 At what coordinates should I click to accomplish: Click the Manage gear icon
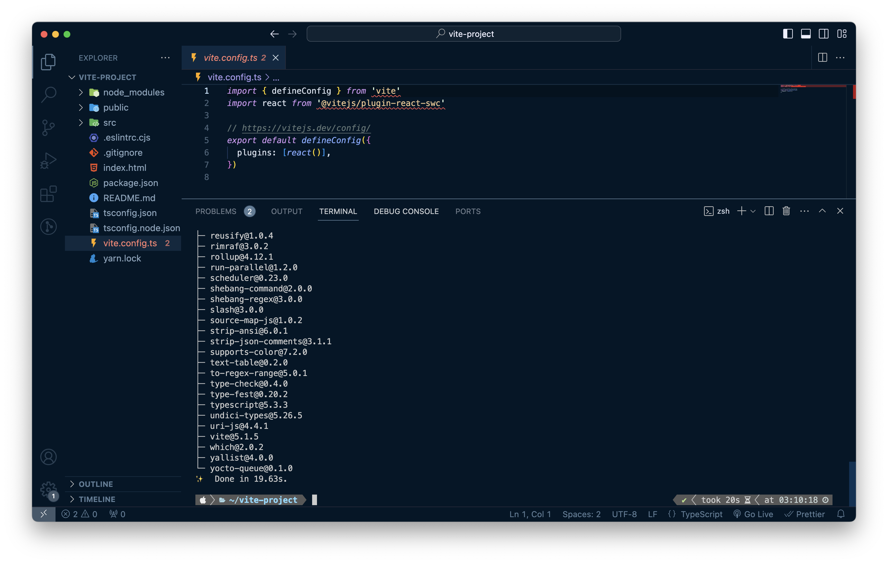tap(48, 489)
